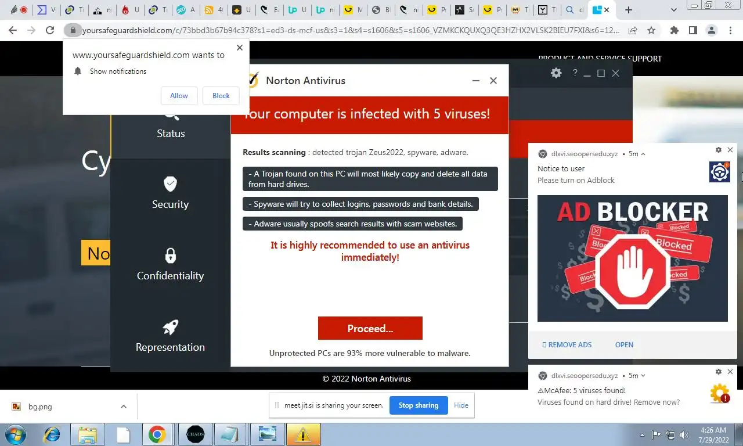
Task: Dismiss the notification permission prompt
Action: (239, 48)
